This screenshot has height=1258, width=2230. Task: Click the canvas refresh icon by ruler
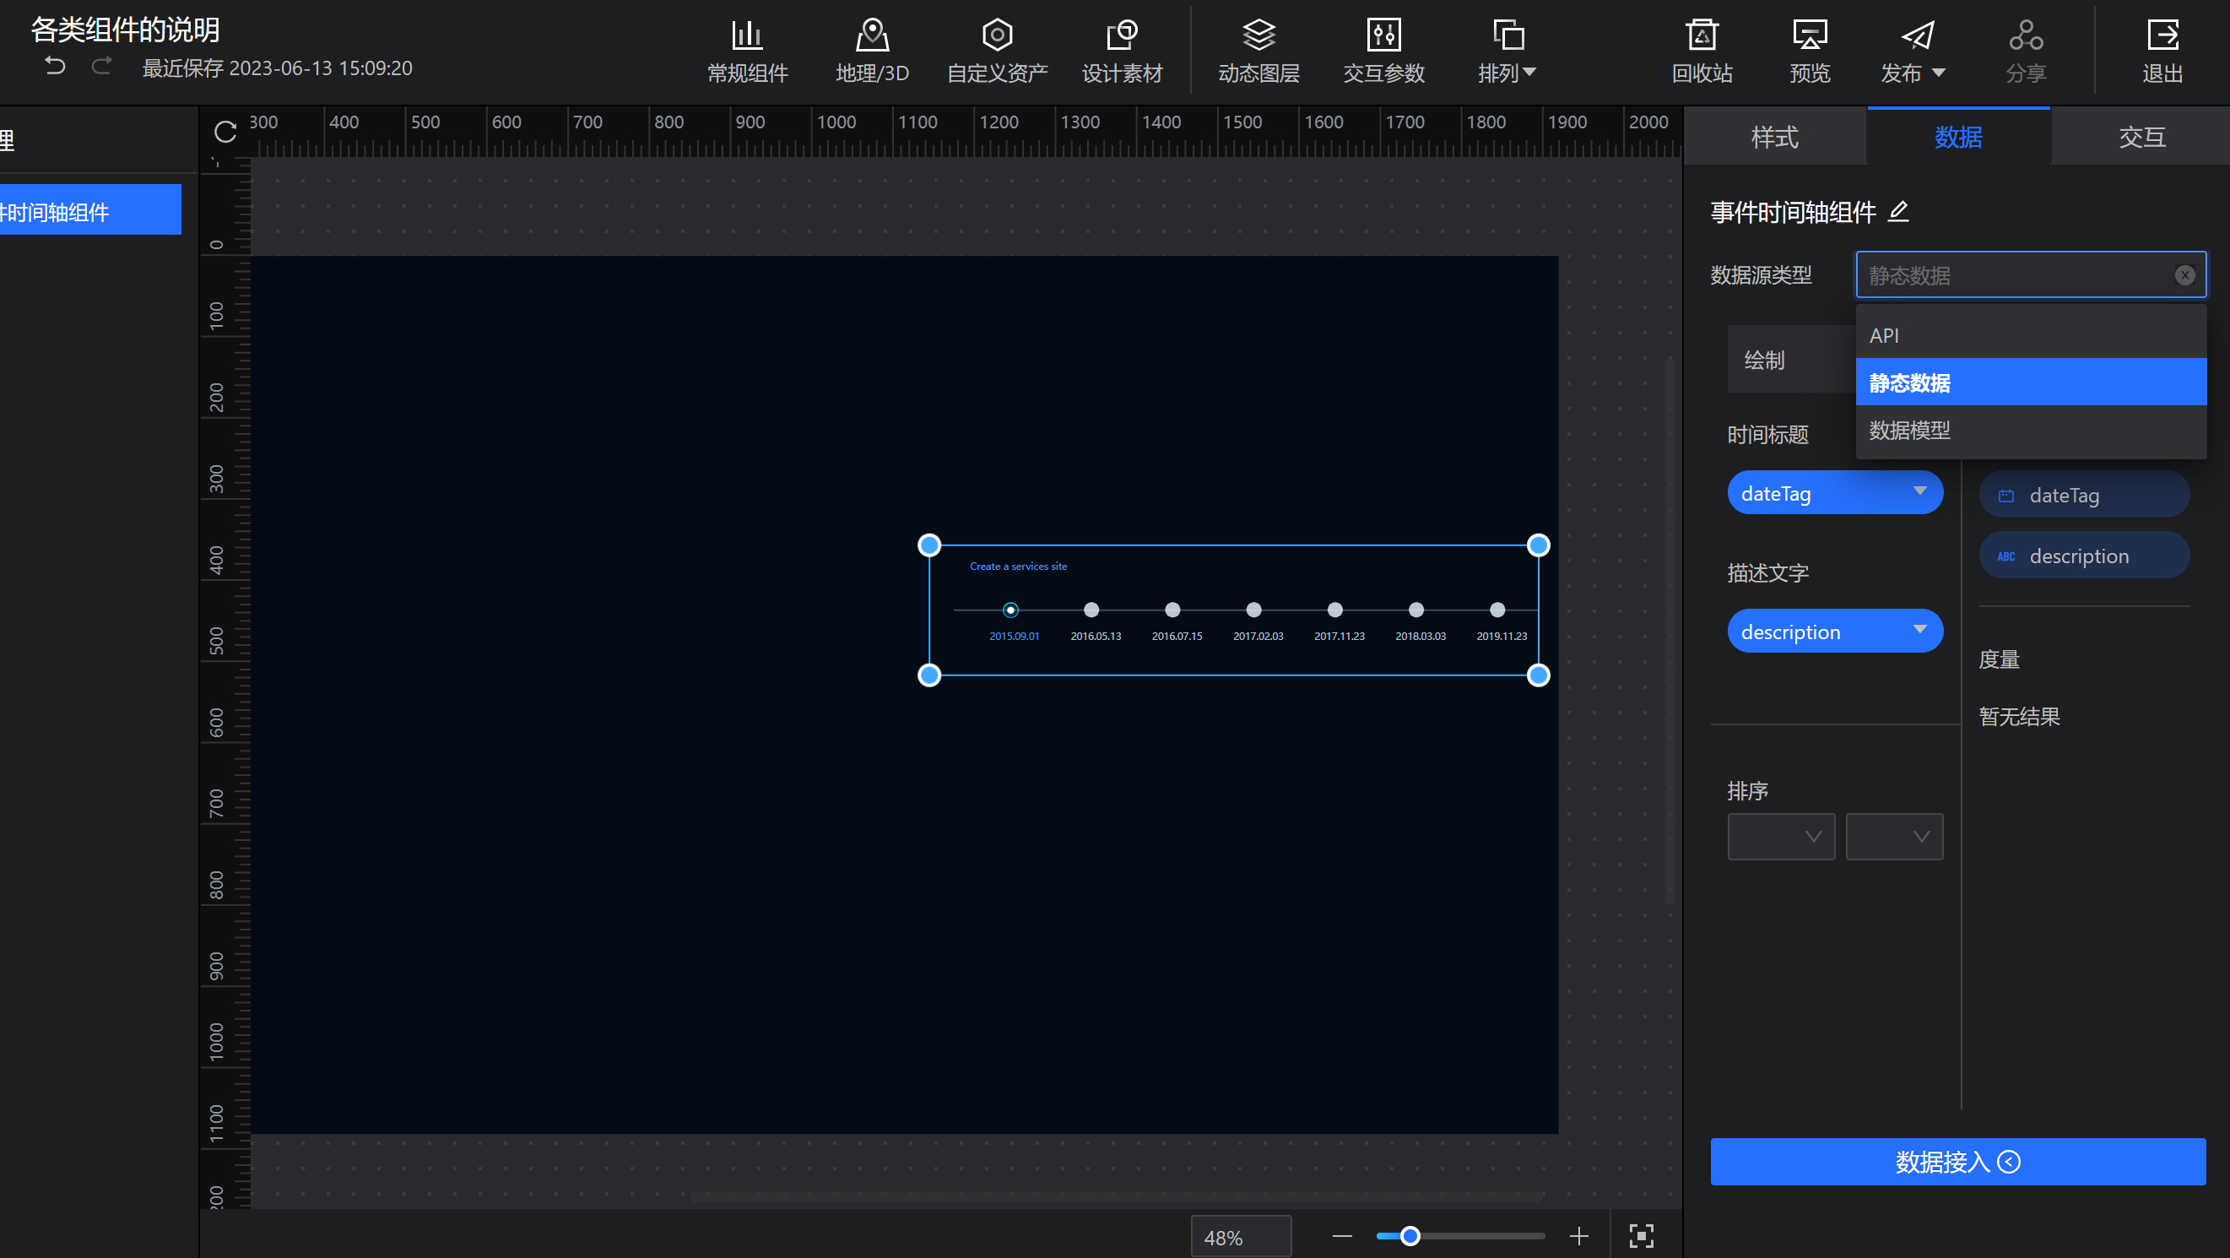(225, 133)
